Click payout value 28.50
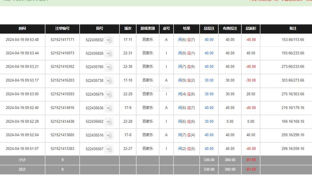Image resolution: width=312 pixels, height=176 pixels. [251, 94]
